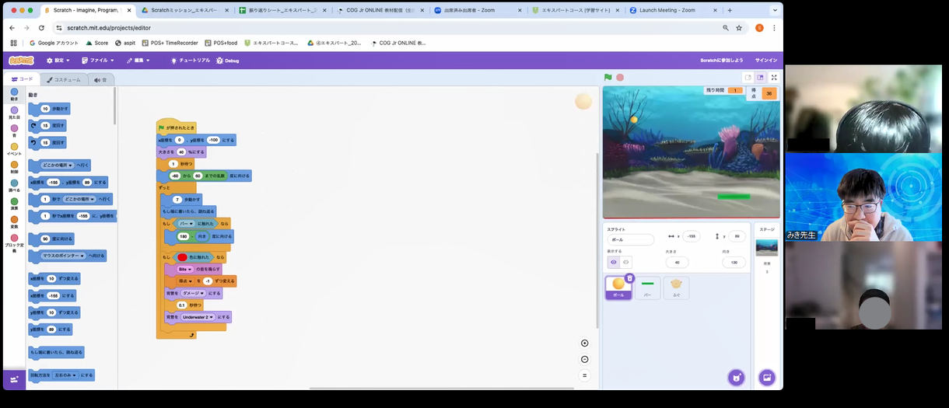Select イベント events block category

[x=14, y=148]
